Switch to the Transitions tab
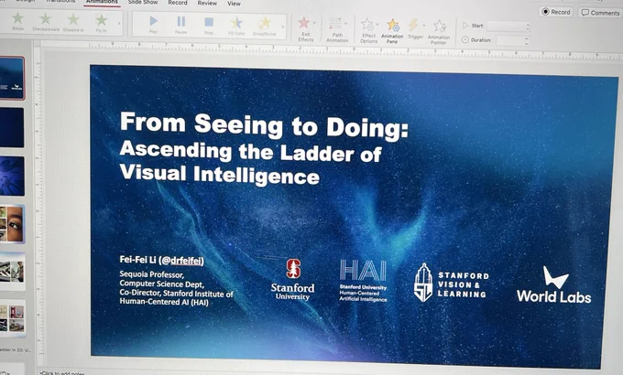 click(x=60, y=1)
